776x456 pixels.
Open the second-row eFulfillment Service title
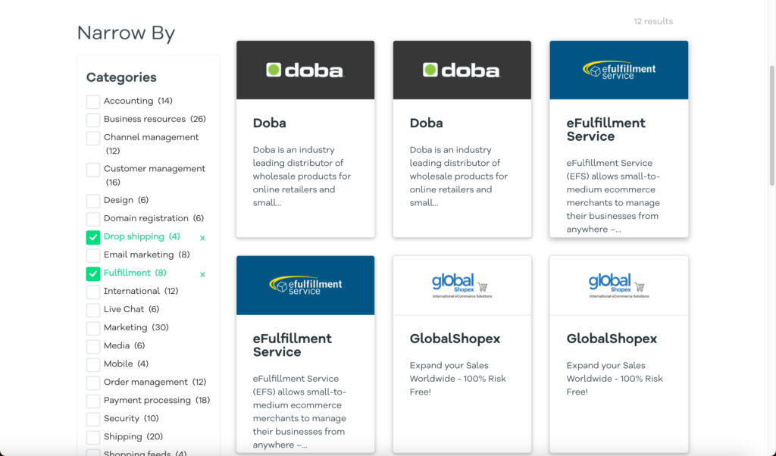pos(293,345)
